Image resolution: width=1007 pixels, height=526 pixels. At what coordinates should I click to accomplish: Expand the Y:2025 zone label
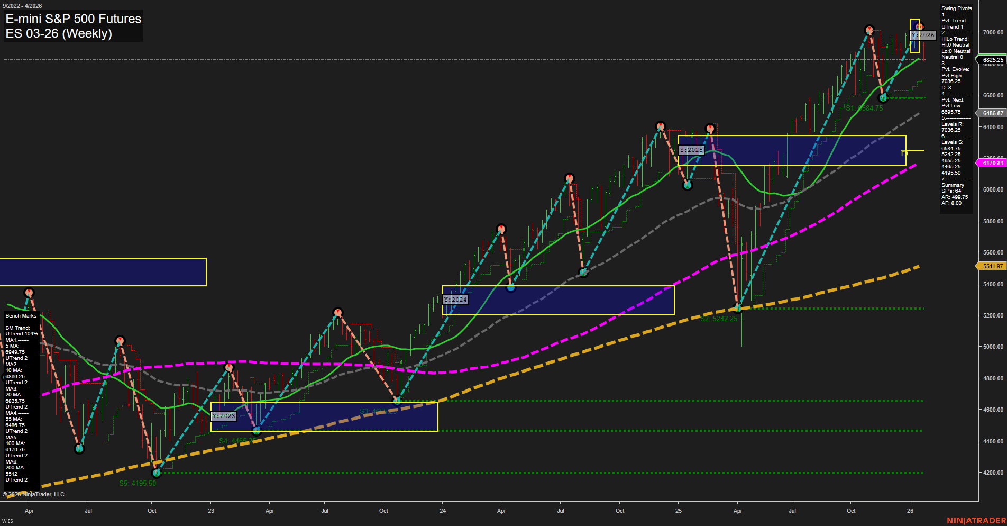pyautogui.click(x=691, y=149)
